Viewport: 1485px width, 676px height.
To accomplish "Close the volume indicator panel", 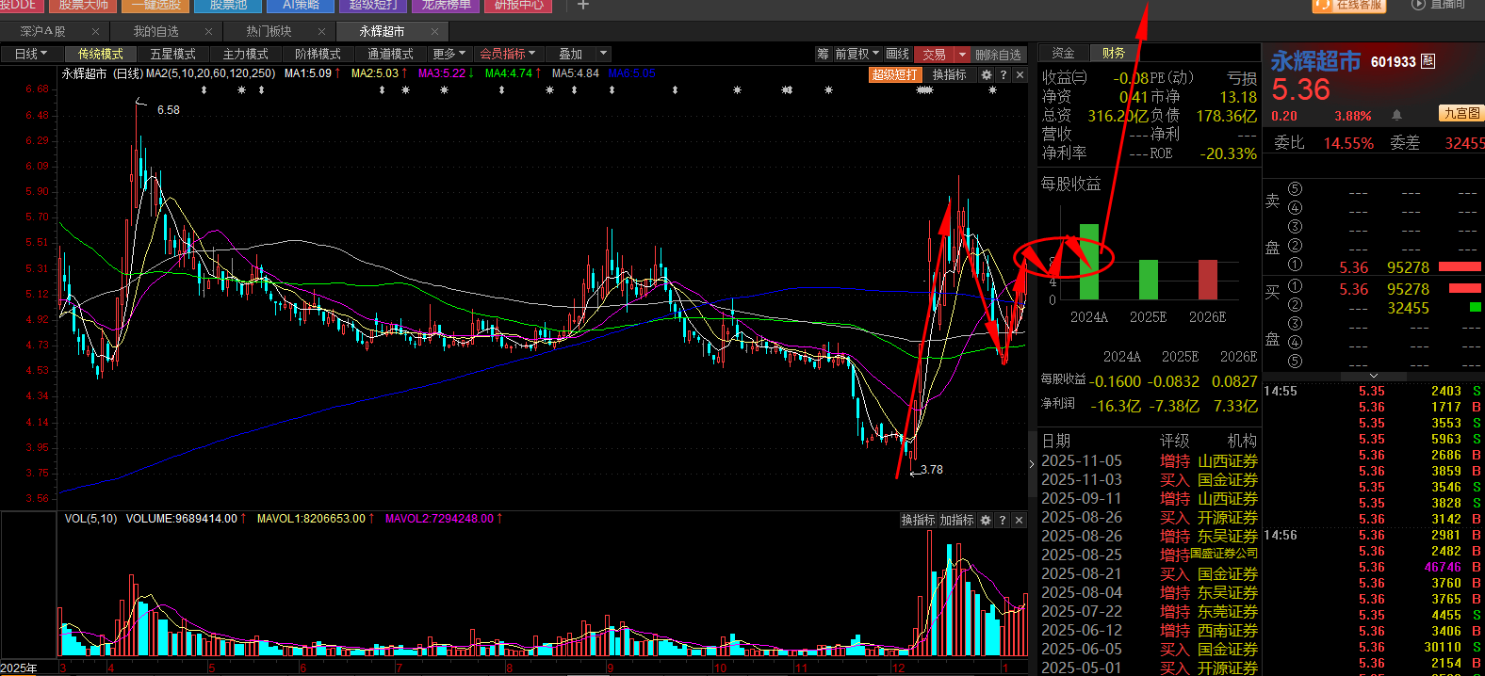I will click(1019, 520).
